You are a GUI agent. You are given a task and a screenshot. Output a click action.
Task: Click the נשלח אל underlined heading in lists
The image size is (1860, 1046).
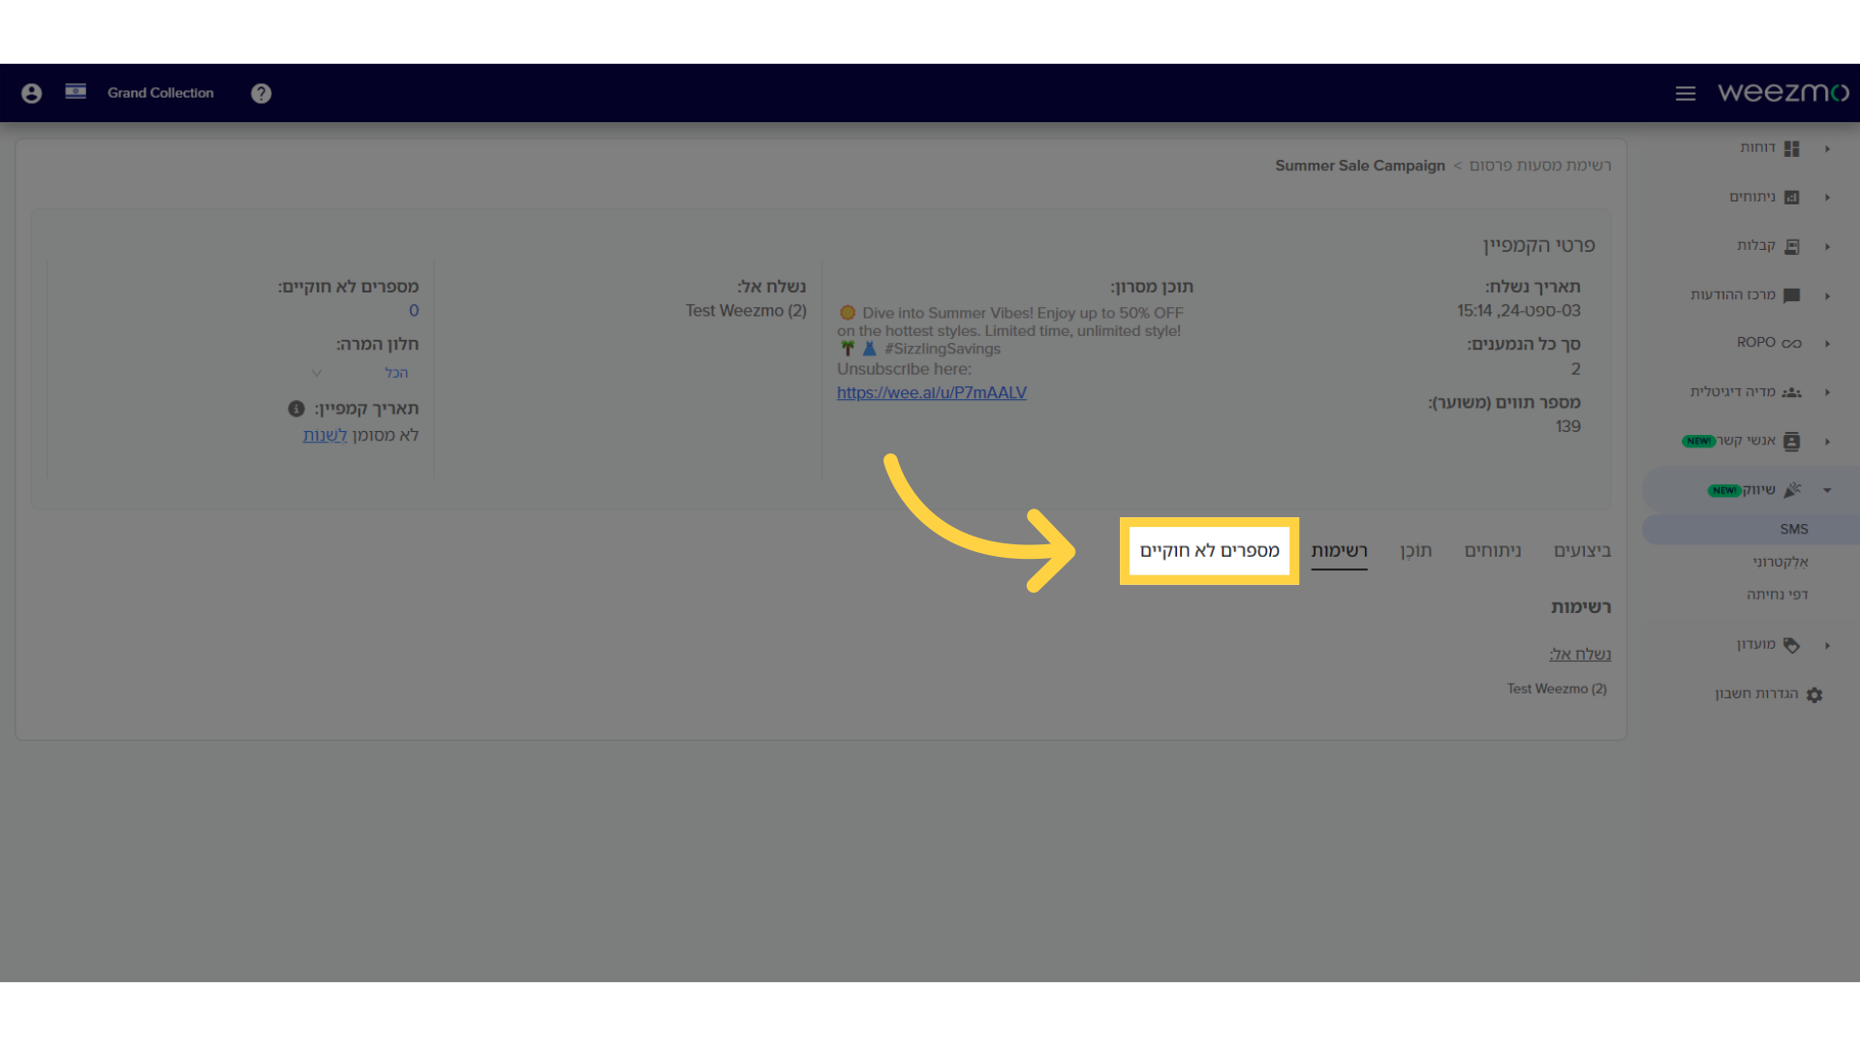coord(1580,654)
